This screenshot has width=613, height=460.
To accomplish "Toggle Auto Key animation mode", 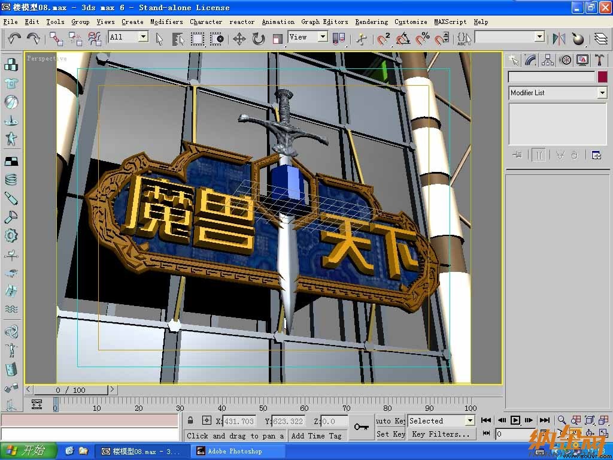I will coord(390,421).
